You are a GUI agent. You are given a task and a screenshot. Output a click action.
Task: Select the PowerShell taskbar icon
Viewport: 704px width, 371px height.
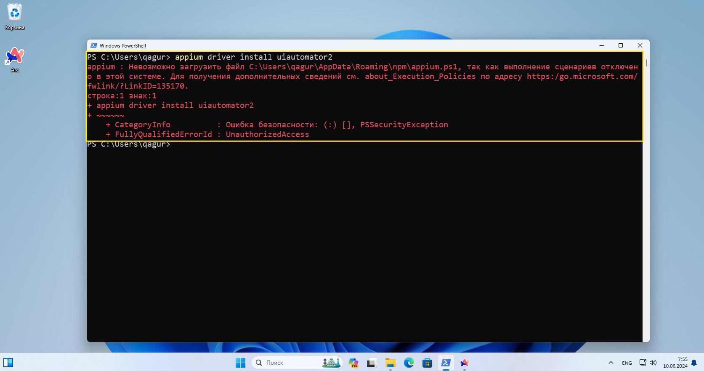coord(446,363)
